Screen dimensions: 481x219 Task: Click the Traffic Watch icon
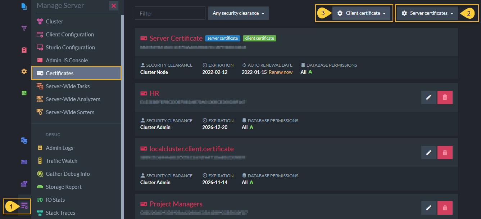(x=40, y=161)
